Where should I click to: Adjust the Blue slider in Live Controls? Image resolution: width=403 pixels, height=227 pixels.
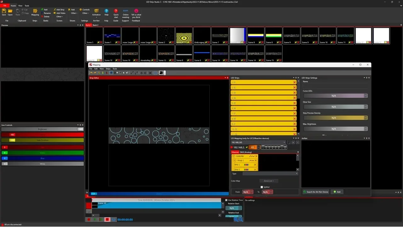click(43, 158)
